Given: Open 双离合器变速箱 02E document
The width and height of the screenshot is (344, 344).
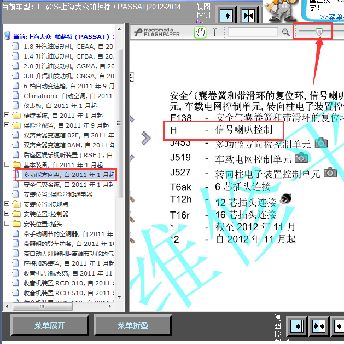Looking at the screenshot, I should tap(69, 135).
